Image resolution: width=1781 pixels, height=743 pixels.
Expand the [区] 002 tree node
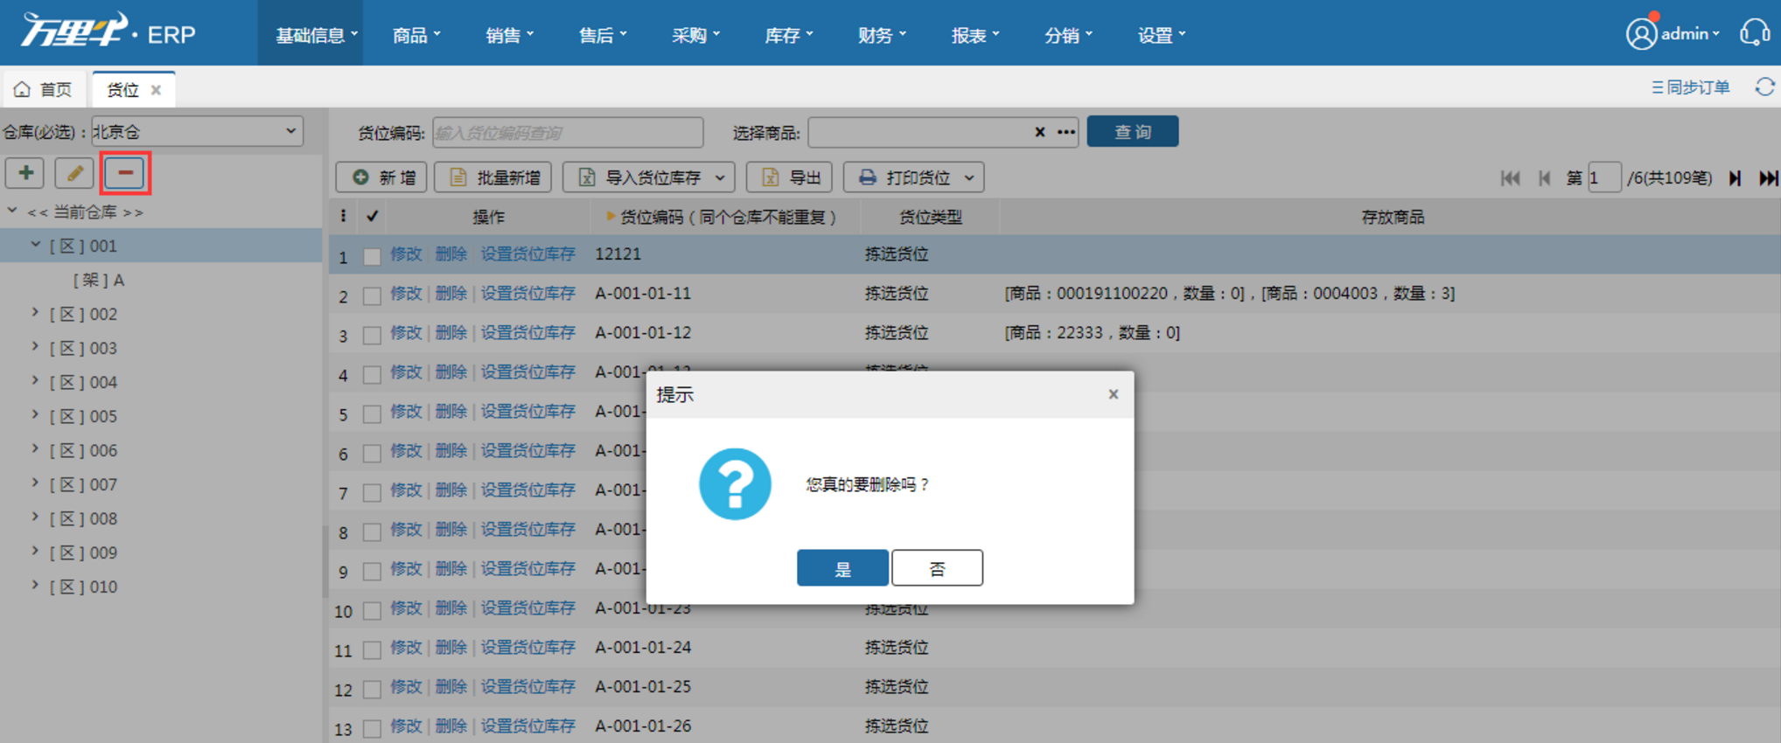click(35, 313)
